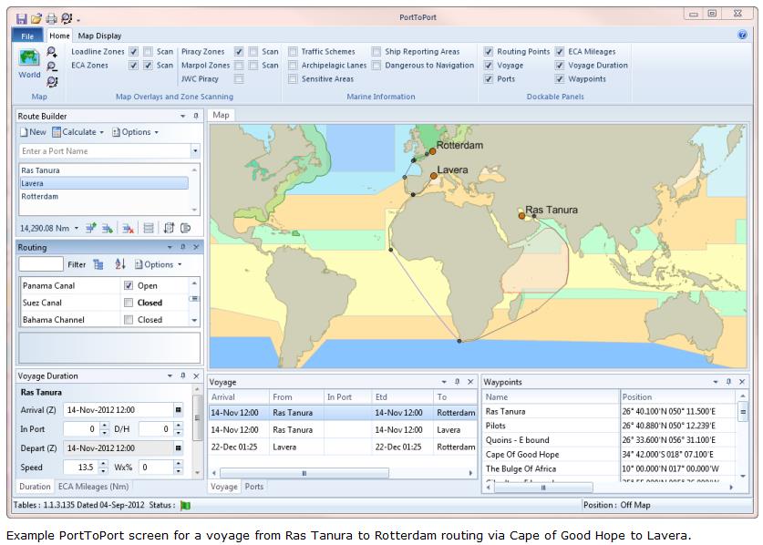Expand the Enter a Port Name dropdown
Image resolution: width=763 pixels, height=545 pixels.
click(x=194, y=151)
